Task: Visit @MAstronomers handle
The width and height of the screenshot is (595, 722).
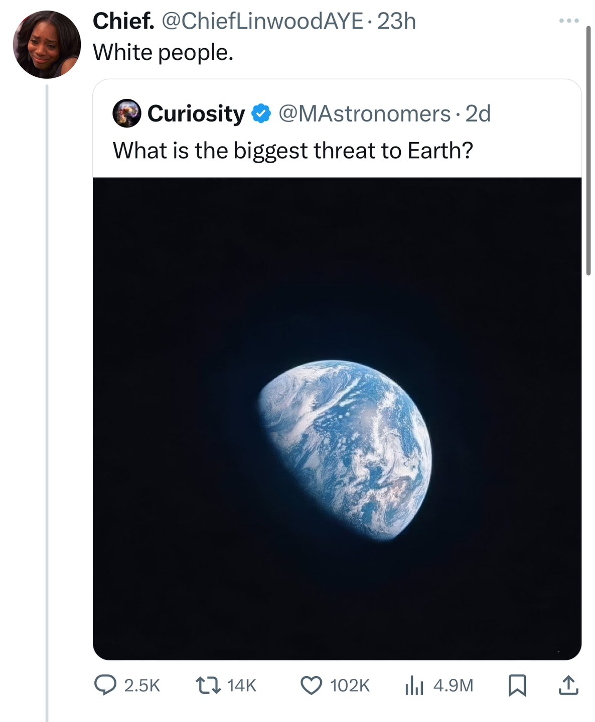Action: [x=364, y=113]
